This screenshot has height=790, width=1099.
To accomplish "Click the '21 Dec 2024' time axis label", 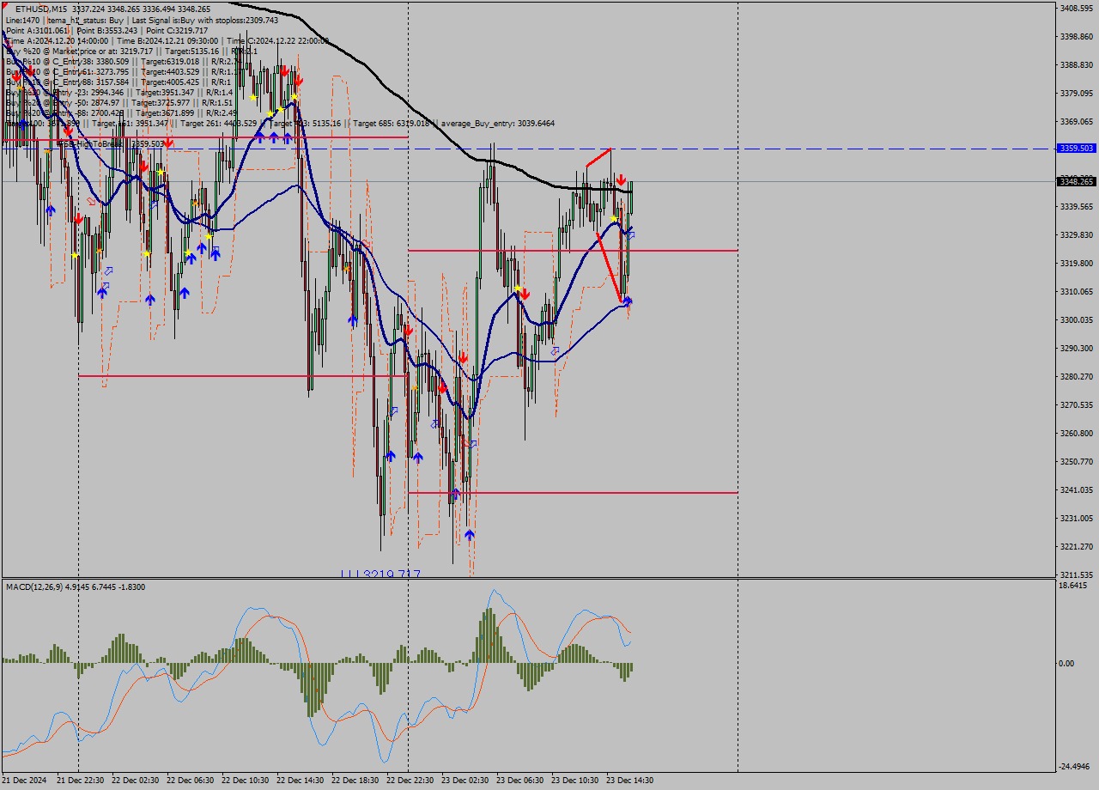I will (x=25, y=781).
